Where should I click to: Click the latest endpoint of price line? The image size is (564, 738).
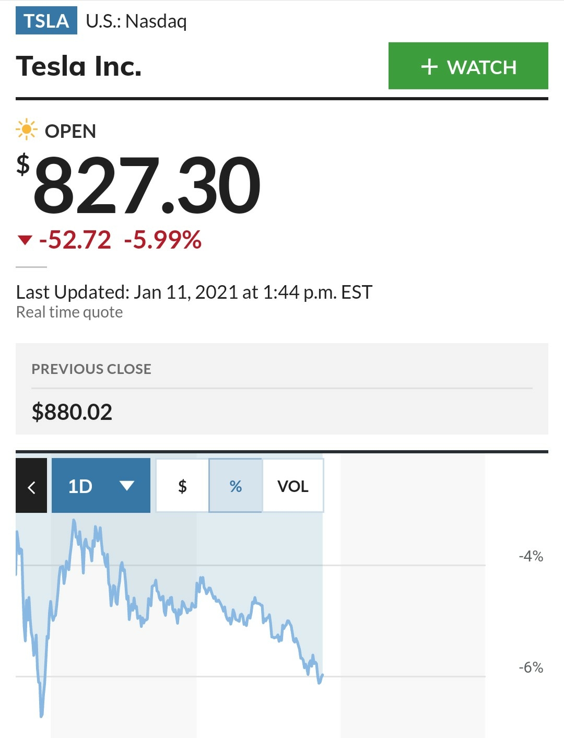tap(322, 675)
